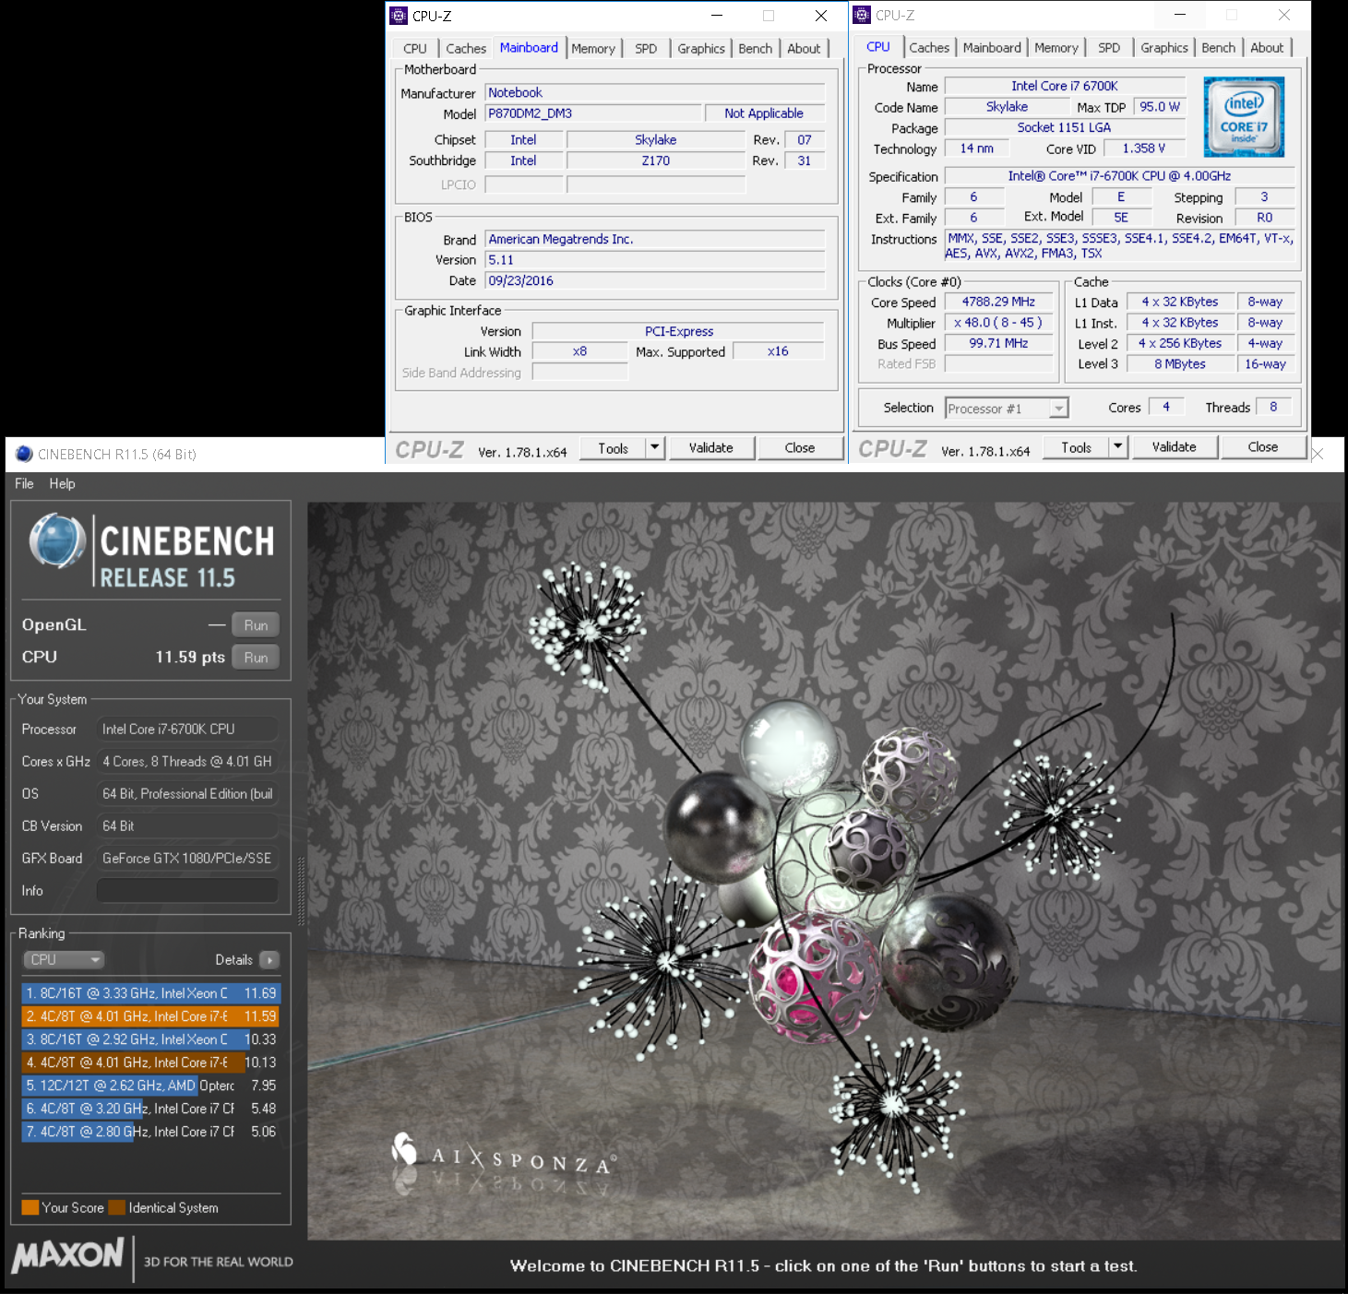The image size is (1348, 1294).
Task: Select ranking row 2 with score 11.59
Action: pyautogui.click(x=150, y=1016)
